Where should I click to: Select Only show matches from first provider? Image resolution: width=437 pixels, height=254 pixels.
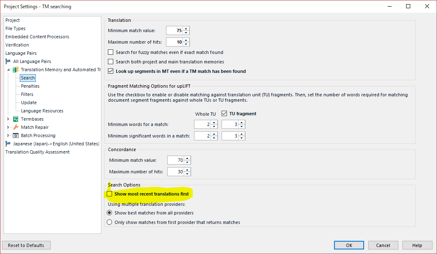(110, 222)
